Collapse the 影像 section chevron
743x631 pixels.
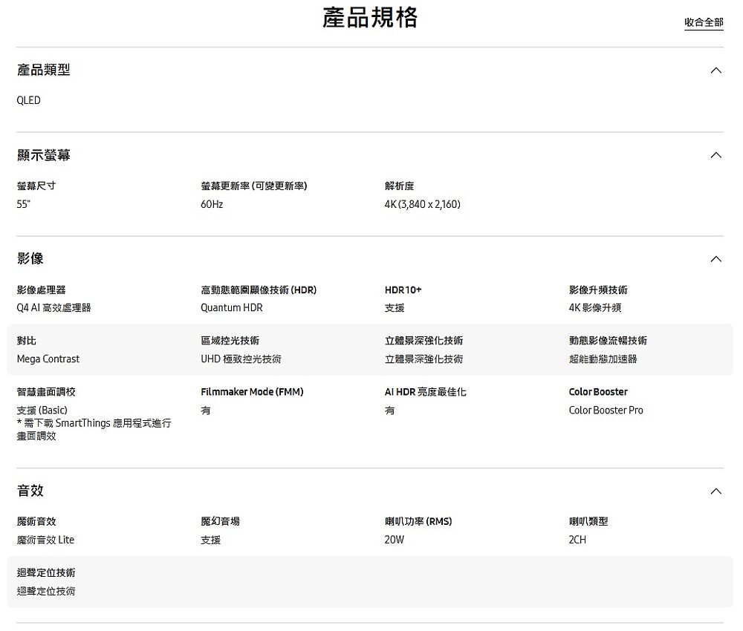point(716,259)
